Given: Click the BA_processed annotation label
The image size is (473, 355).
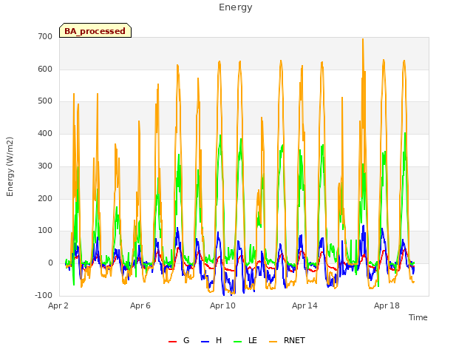Looking at the screenshot, I should click(x=95, y=30).
